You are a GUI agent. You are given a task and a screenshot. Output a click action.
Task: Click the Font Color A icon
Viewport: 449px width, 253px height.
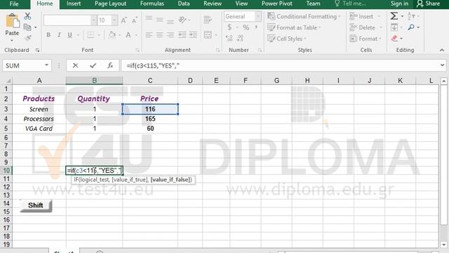point(128,35)
